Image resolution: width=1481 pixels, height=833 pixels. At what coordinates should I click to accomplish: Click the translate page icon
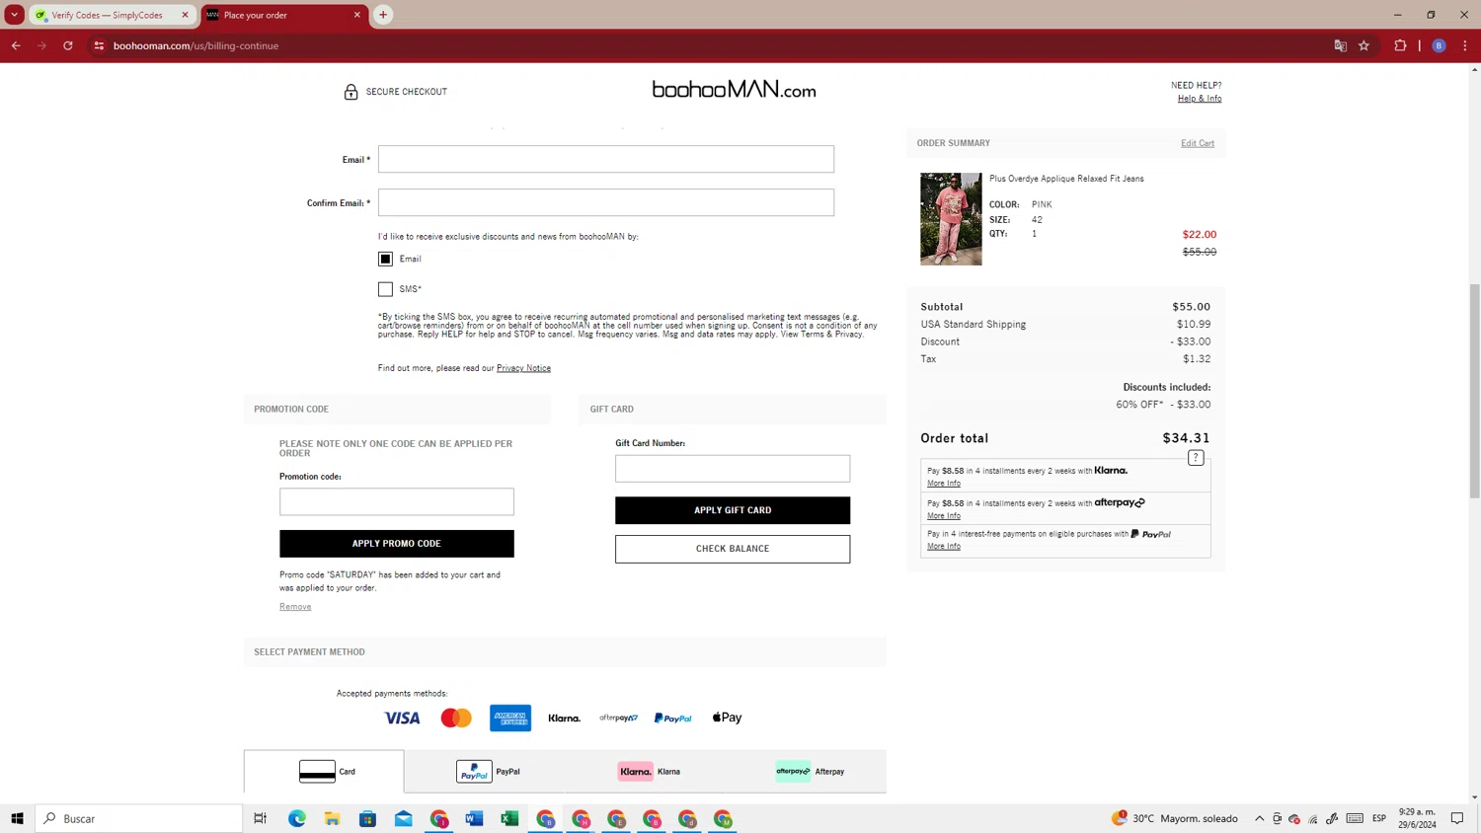coord(1340,45)
